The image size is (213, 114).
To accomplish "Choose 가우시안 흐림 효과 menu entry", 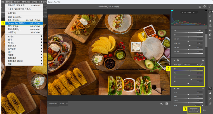I will pos(24,5).
